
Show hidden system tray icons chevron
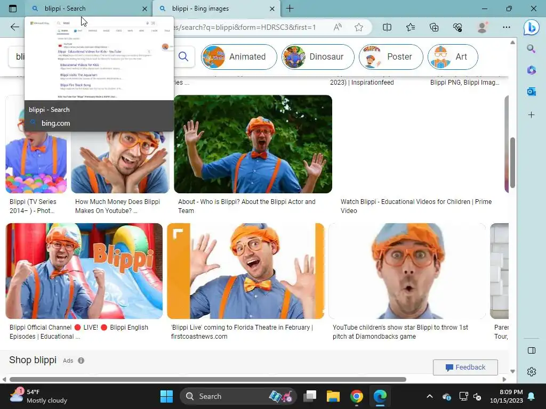430,396
